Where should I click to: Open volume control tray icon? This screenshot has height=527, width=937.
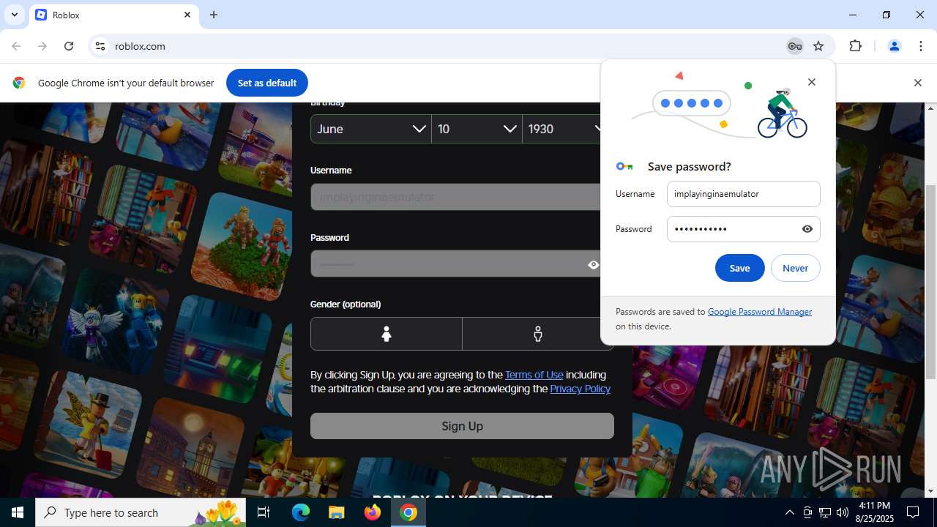pos(843,512)
